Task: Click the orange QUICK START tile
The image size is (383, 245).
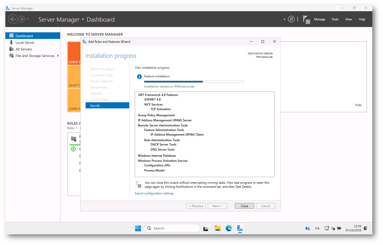Action: (74, 53)
